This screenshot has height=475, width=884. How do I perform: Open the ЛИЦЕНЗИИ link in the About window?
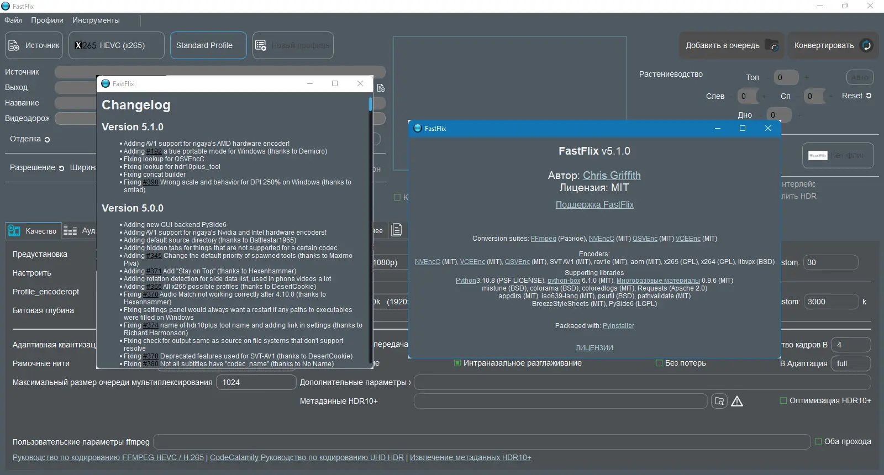[x=594, y=348]
